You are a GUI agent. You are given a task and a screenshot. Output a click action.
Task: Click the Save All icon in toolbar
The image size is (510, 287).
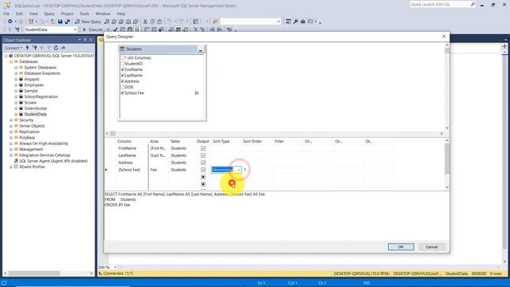point(67,22)
